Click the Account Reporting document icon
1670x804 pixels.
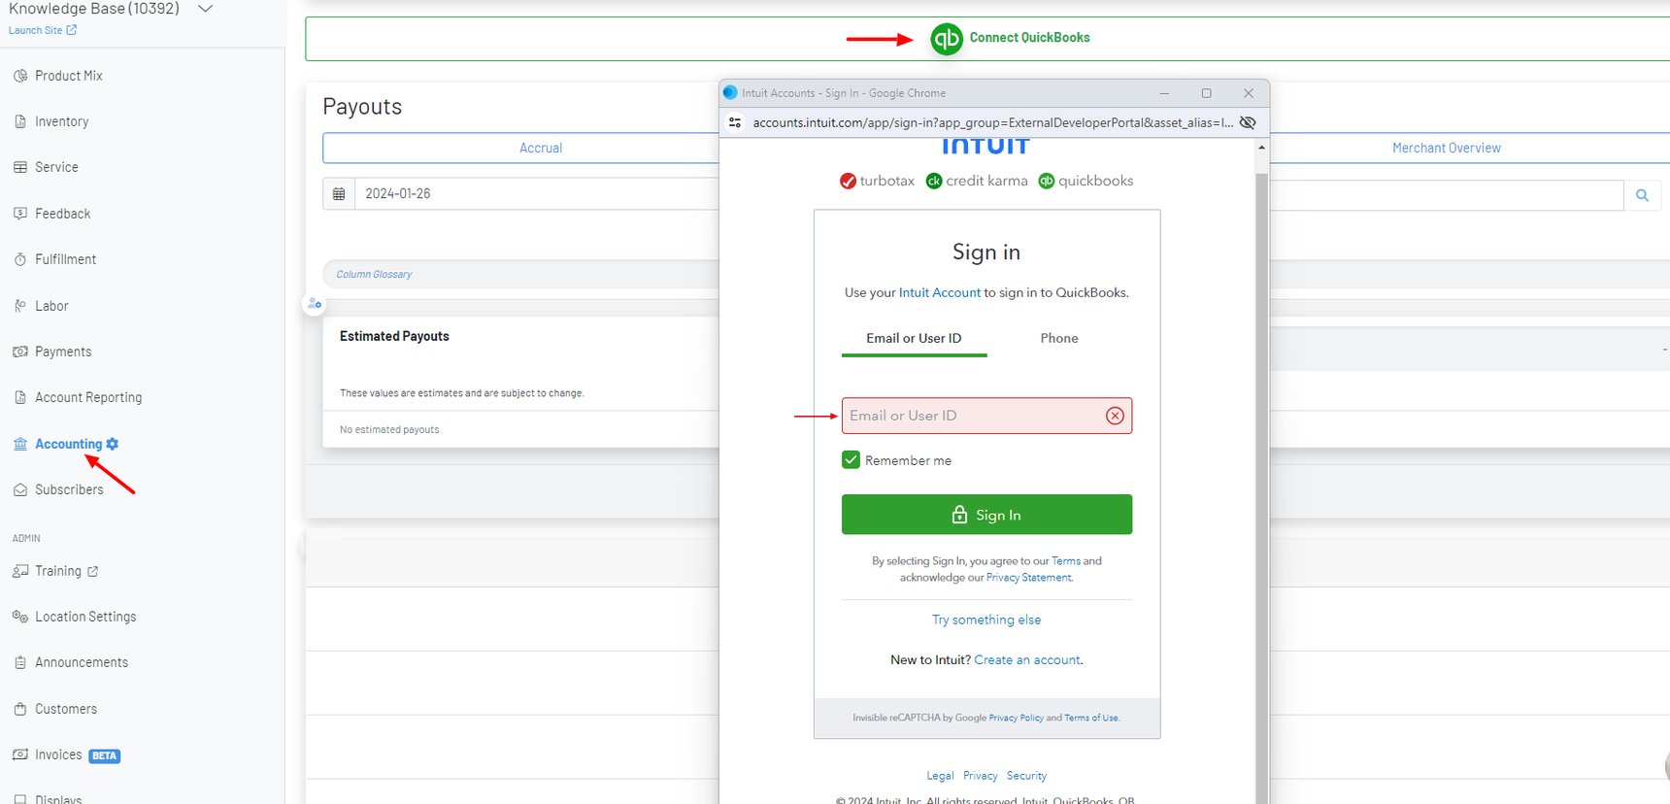pos(20,397)
